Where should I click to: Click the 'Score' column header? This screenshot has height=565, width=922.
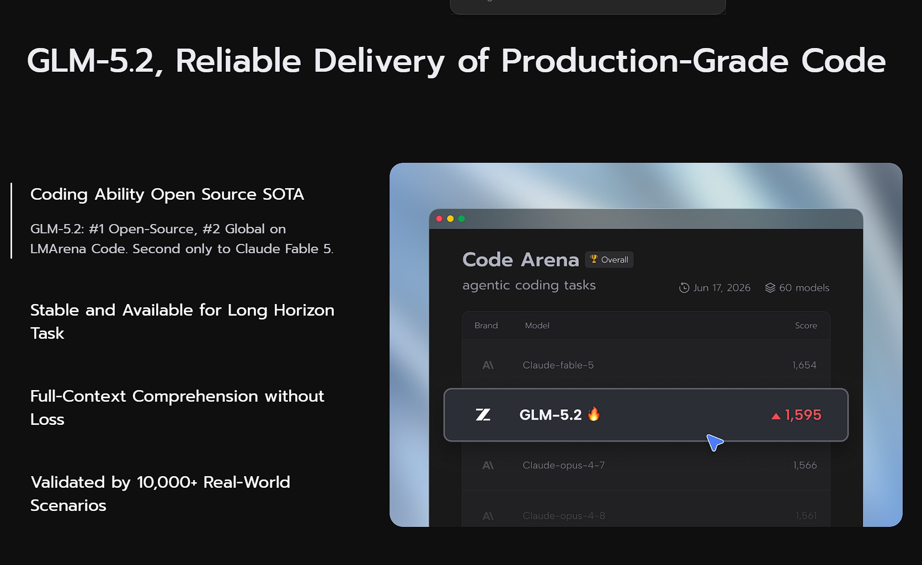coord(806,326)
